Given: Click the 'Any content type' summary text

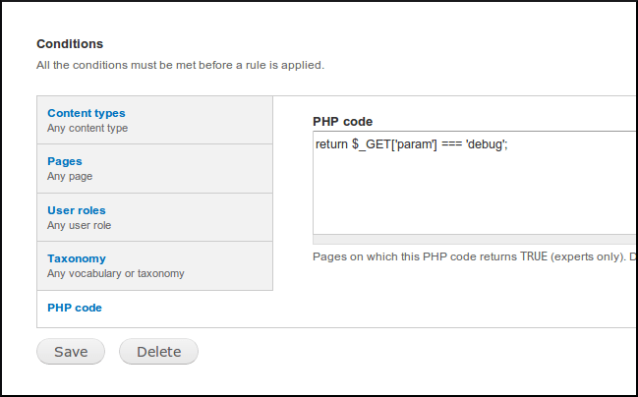Looking at the screenshot, I should 87,128.
